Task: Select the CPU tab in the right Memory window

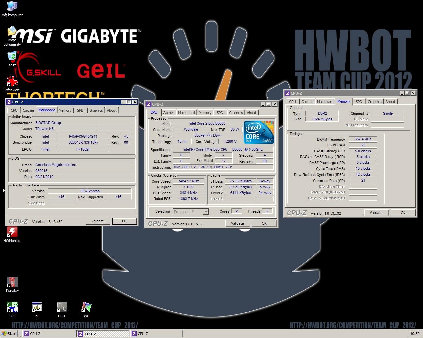Action: coord(293,102)
